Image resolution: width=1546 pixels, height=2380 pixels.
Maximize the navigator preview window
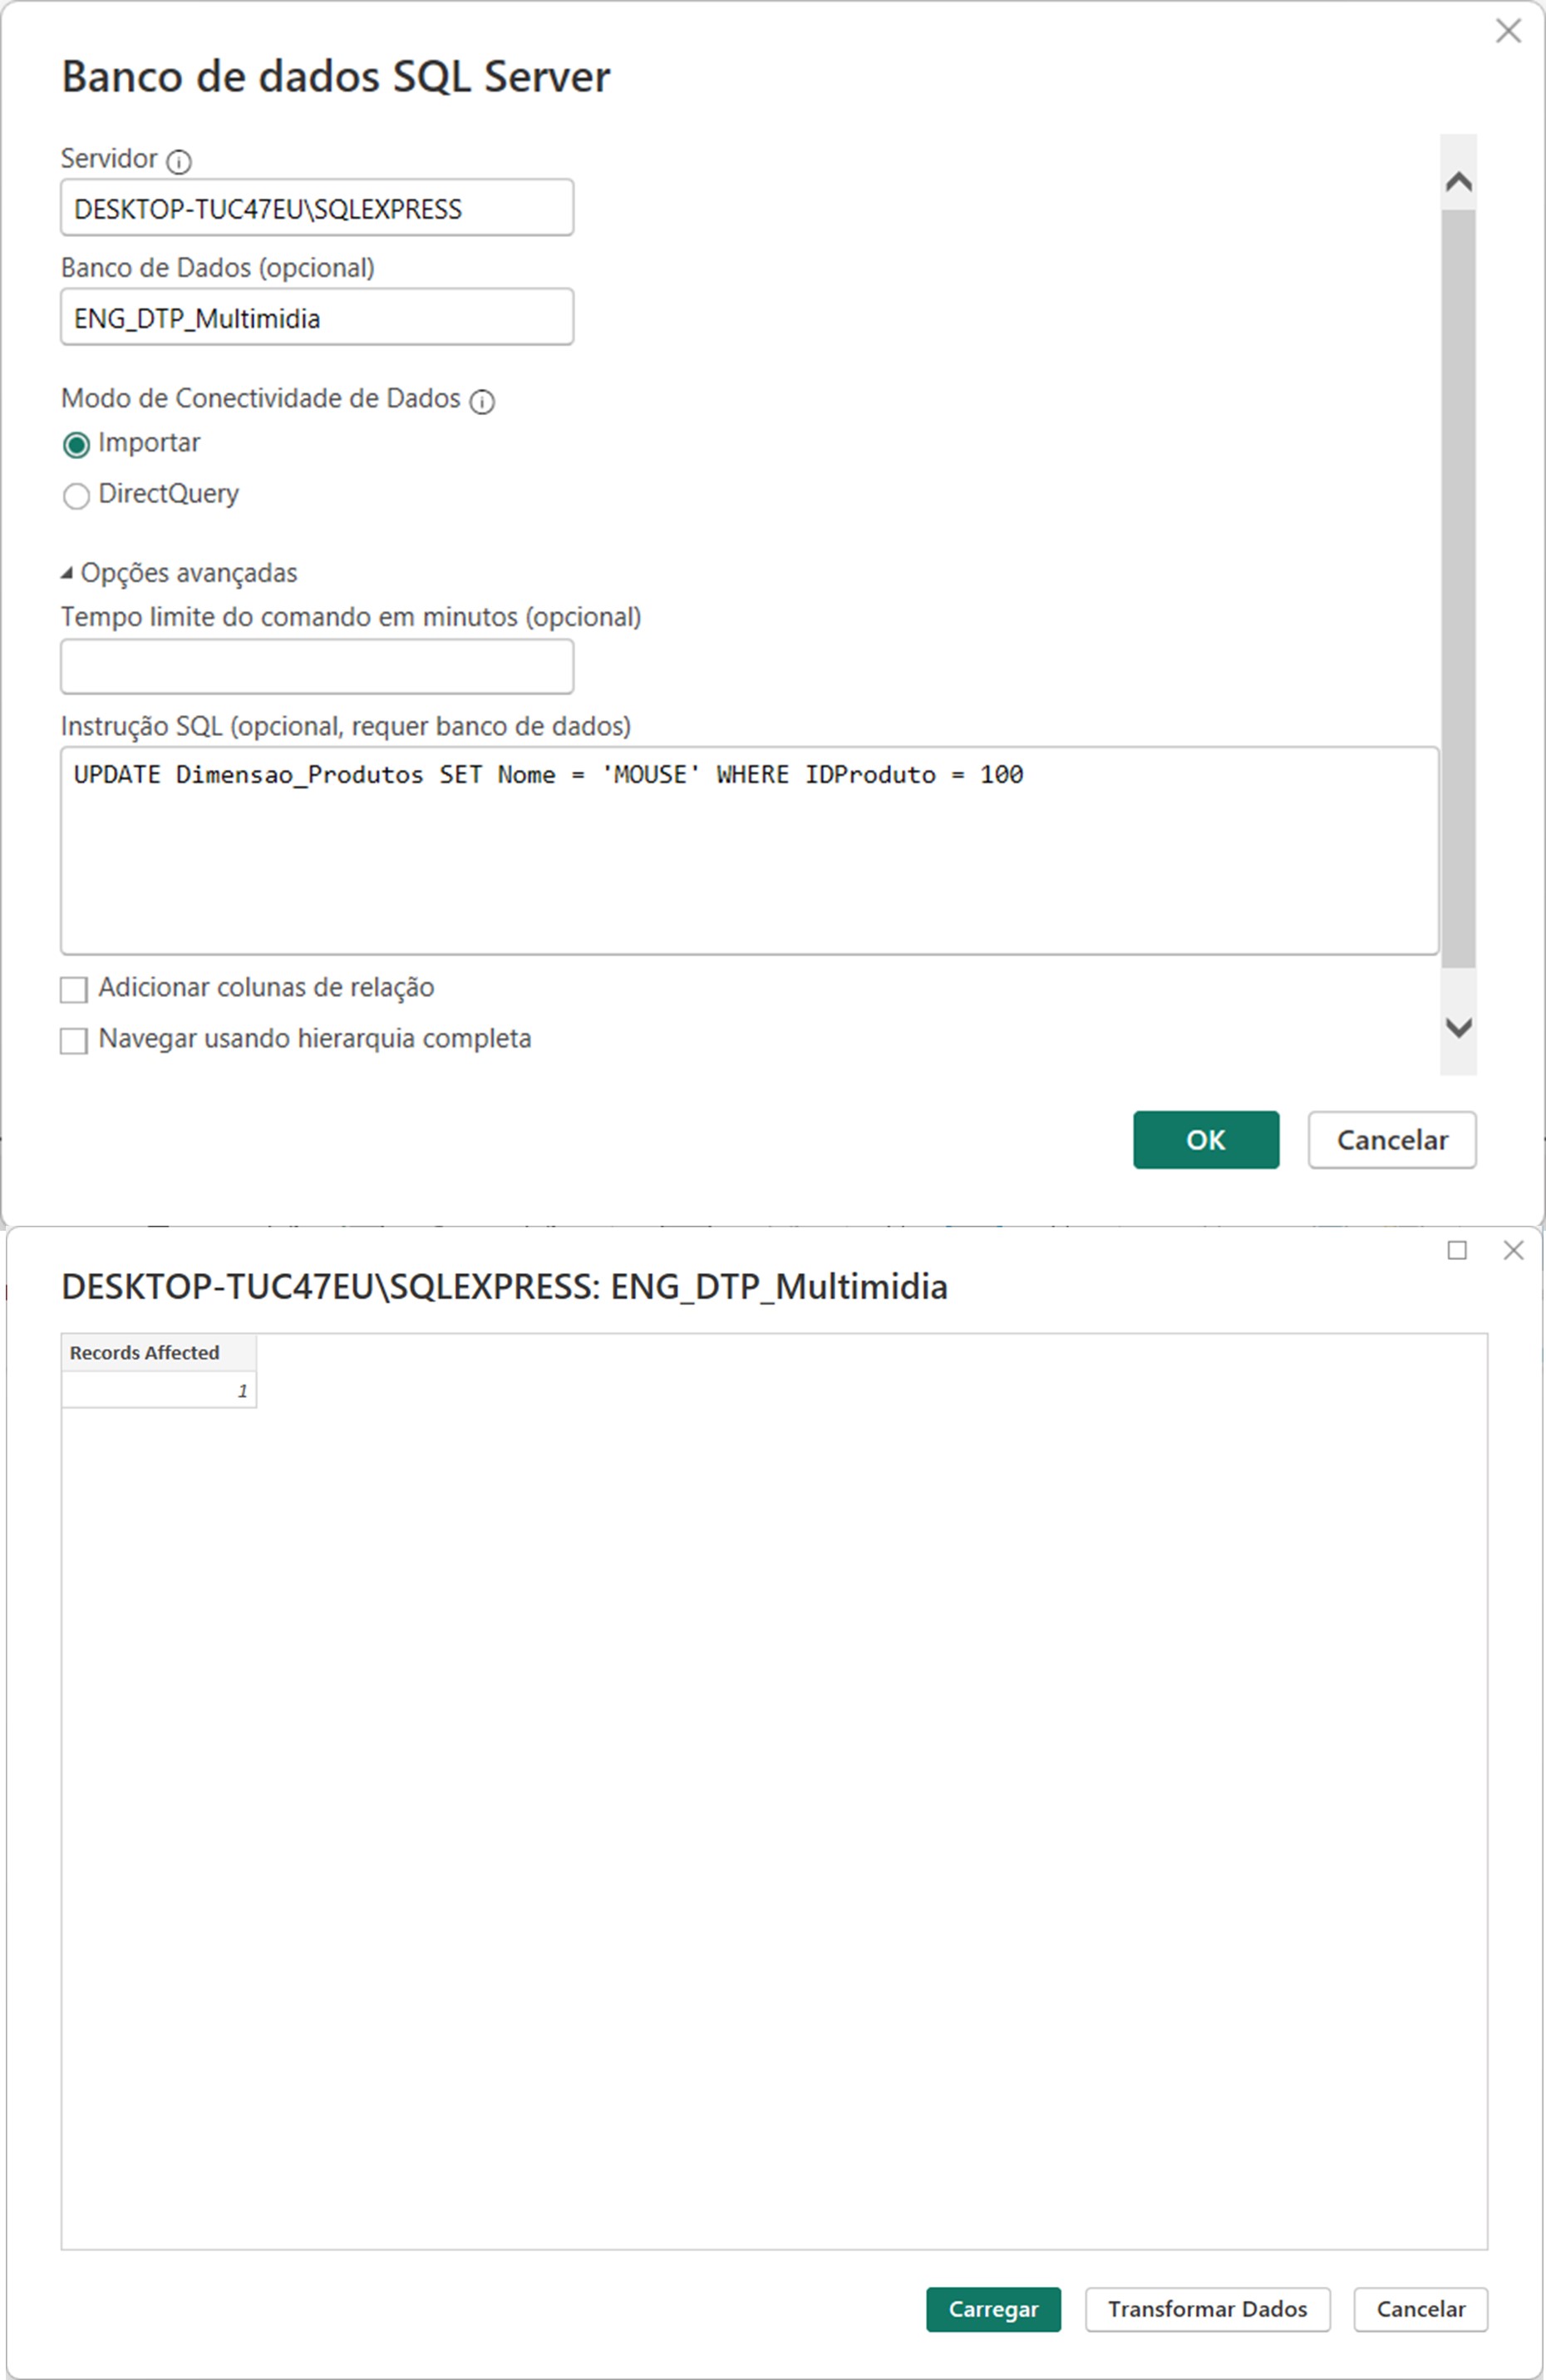[1457, 1250]
